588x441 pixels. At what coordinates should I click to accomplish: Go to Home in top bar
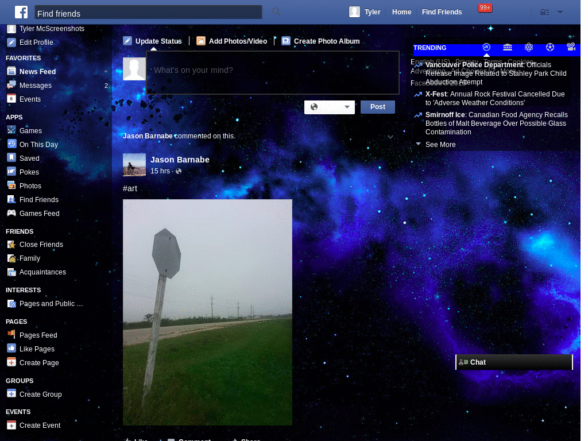401,12
